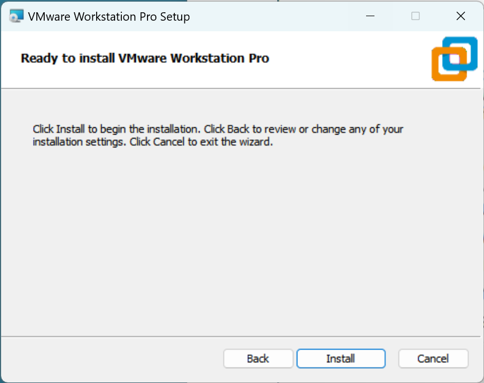Click the word "Back" in the instruction text
484x383 pixels.
coord(238,129)
